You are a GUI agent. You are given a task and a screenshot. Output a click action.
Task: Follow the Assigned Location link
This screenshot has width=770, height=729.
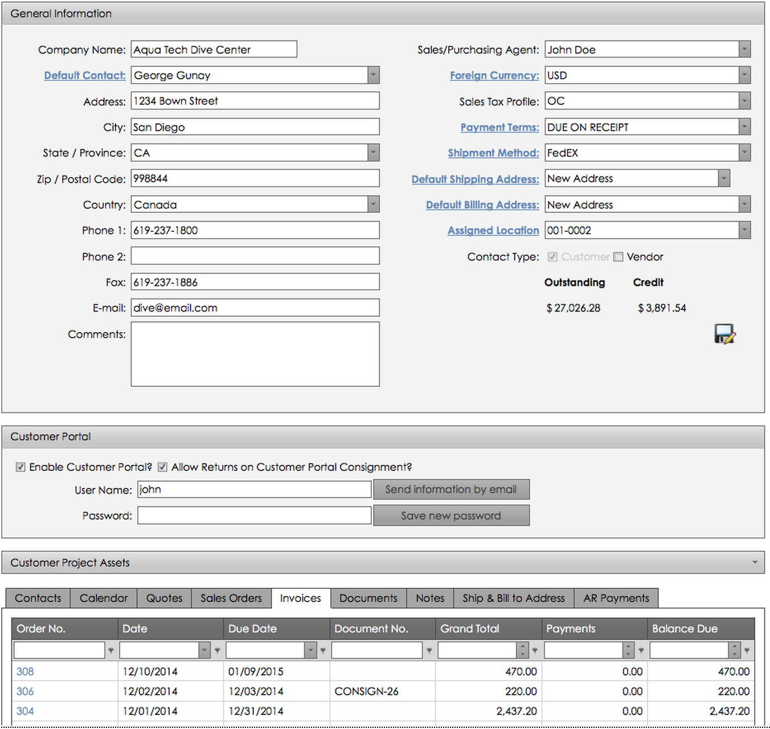click(493, 230)
